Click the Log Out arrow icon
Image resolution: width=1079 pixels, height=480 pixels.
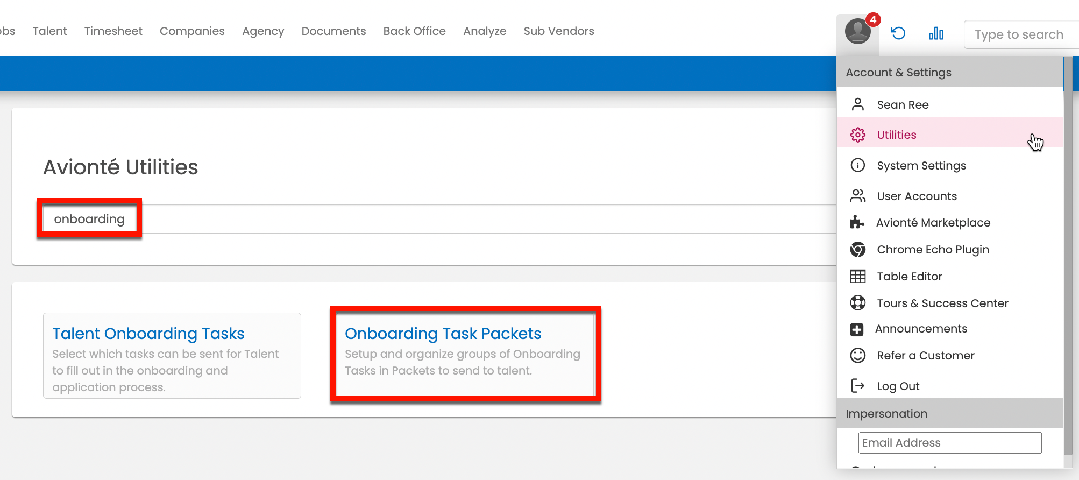(x=857, y=386)
